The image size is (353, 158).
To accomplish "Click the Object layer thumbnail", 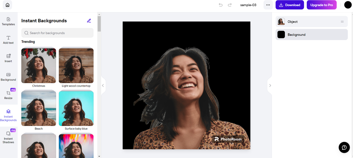I will [281, 22].
